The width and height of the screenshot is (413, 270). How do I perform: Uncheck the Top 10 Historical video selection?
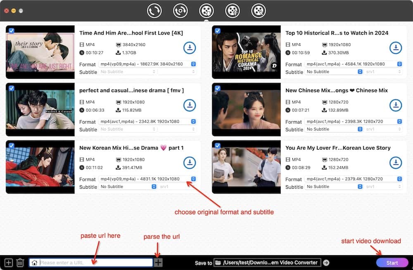tap(218, 30)
